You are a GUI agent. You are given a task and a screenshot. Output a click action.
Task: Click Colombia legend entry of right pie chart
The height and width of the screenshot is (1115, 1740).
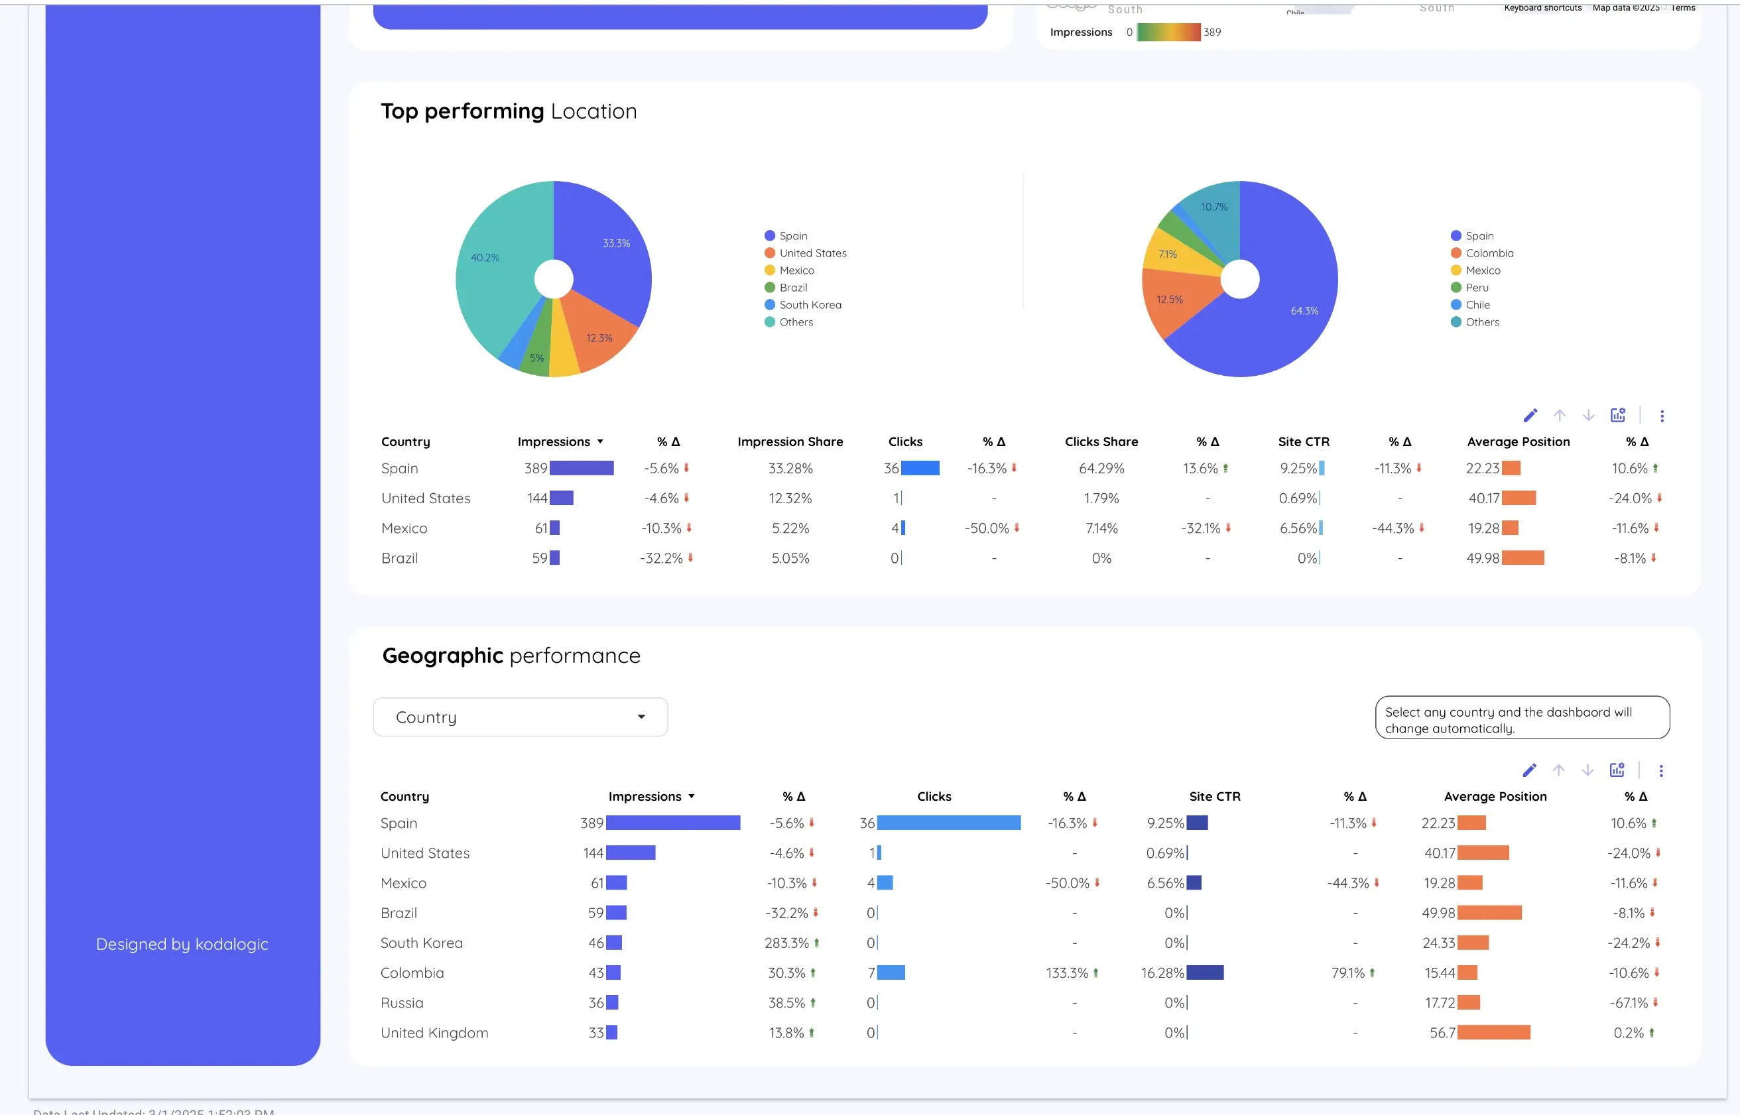point(1481,253)
